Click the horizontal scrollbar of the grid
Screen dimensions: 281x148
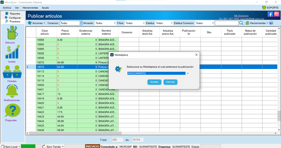(75, 133)
